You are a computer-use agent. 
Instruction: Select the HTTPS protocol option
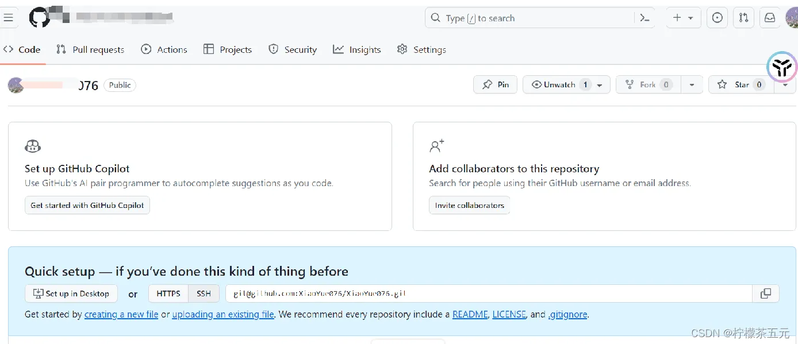[168, 293]
